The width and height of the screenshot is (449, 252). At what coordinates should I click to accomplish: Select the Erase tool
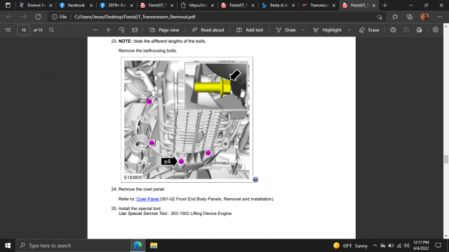coord(369,29)
